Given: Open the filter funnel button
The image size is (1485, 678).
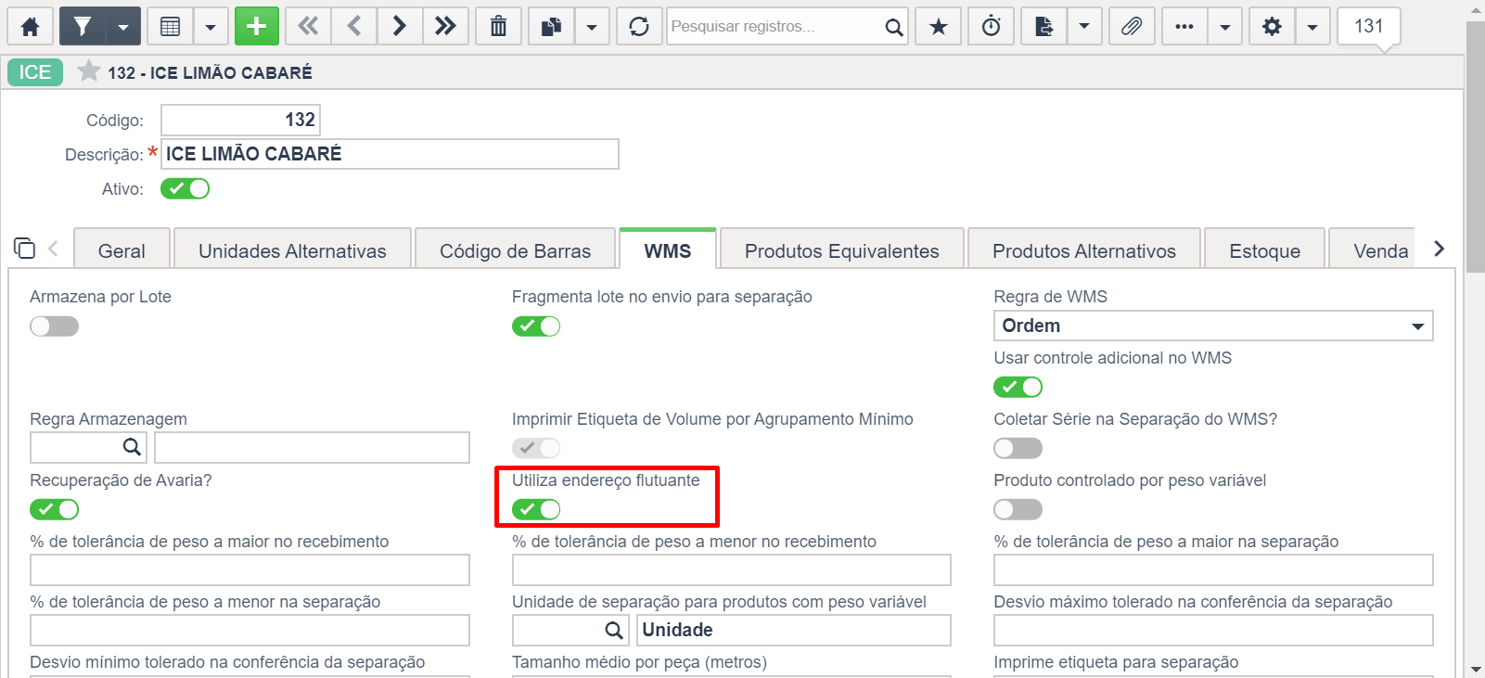Looking at the screenshot, I should point(83,26).
